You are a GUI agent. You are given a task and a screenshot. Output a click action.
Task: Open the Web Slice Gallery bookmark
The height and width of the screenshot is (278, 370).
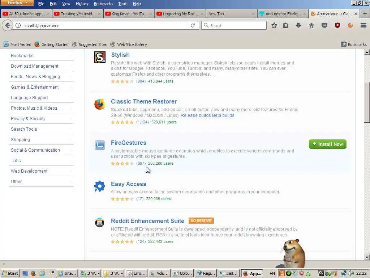point(129,44)
